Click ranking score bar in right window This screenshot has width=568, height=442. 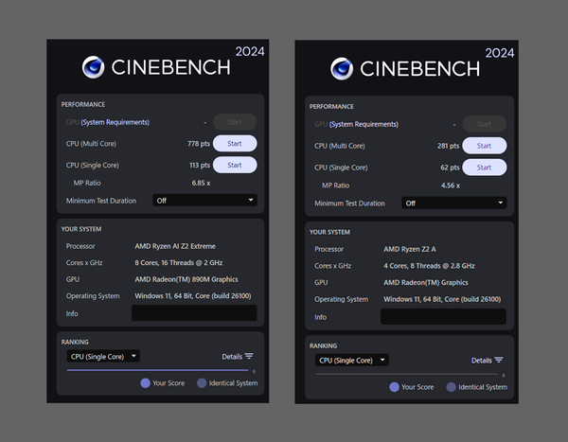pos(406,374)
